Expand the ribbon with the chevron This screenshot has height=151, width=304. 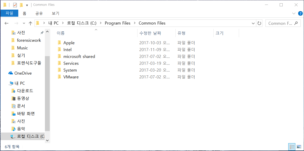click(x=294, y=13)
